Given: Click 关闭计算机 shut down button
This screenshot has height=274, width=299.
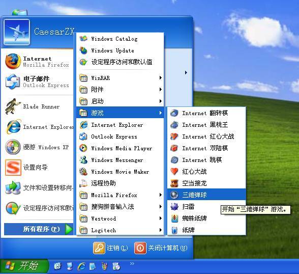Looking at the screenshot, I should tap(161, 248).
